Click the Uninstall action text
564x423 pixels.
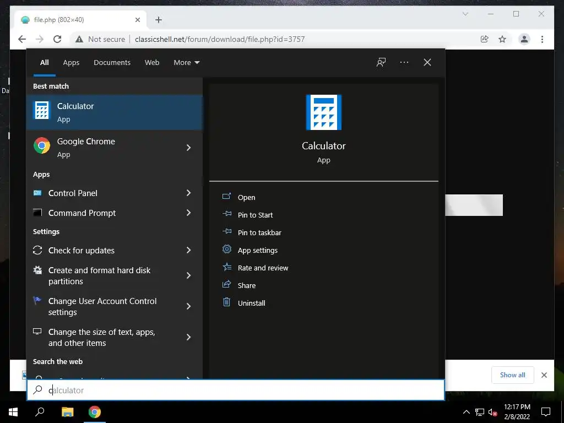(x=251, y=303)
